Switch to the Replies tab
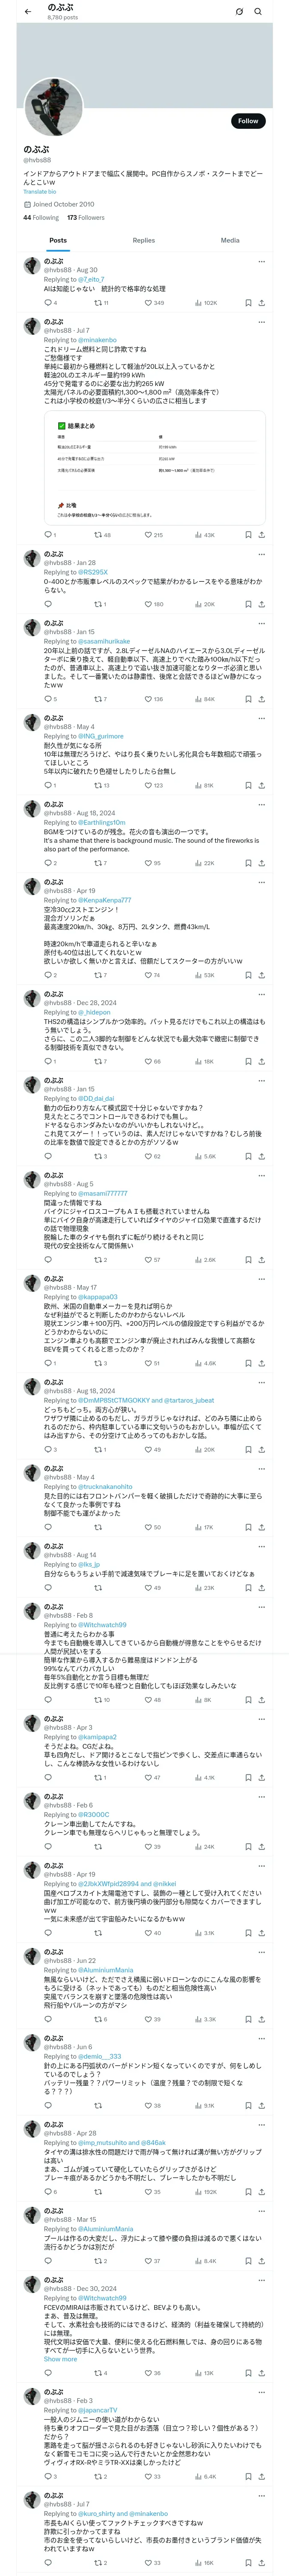289x2576 pixels. click(143, 240)
